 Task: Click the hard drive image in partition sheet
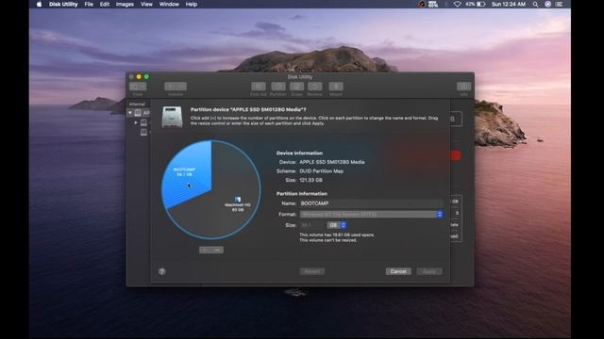coord(172,117)
